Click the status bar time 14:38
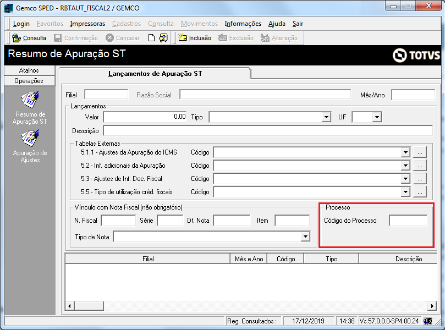Image resolution: width=445 pixels, height=330 pixels. coord(347,321)
